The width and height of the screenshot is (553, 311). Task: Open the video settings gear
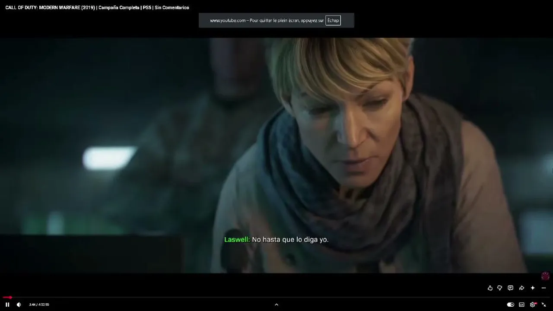pos(533,305)
